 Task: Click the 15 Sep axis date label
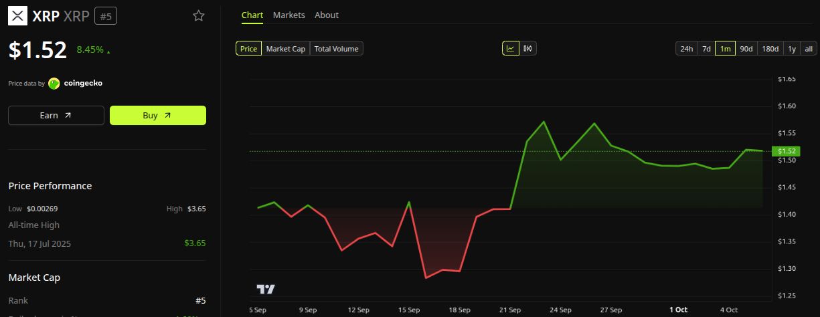(409, 310)
